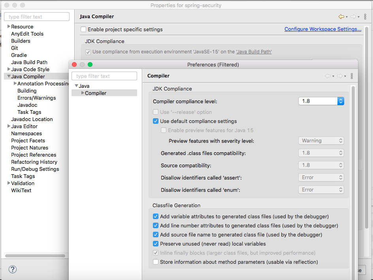The height and width of the screenshot is (280, 373).
Task: Toggle Use default compliance settings
Action: point(156,121)
